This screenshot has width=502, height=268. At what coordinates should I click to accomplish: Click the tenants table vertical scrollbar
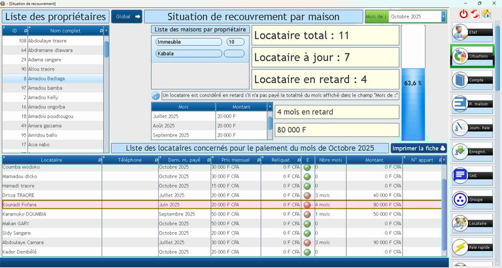point(444,210)
